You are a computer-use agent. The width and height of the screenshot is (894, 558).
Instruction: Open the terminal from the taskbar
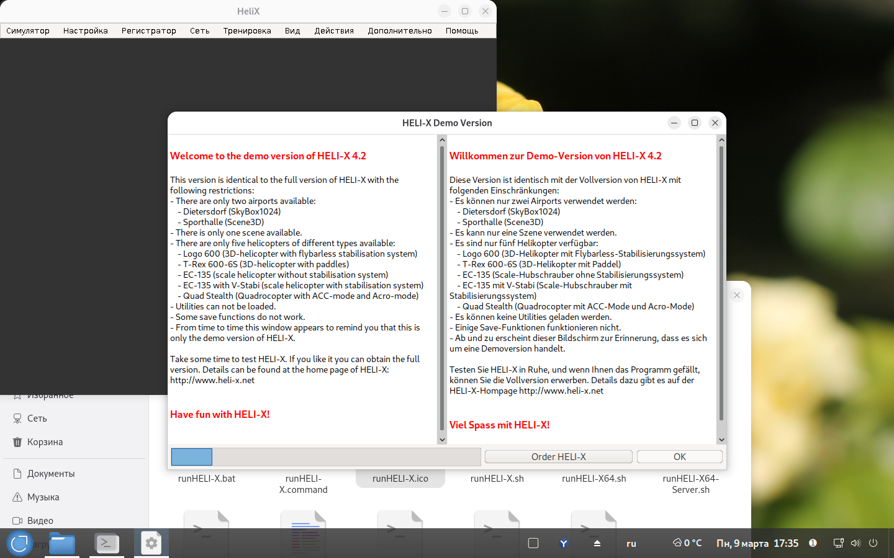click(107, 543)
